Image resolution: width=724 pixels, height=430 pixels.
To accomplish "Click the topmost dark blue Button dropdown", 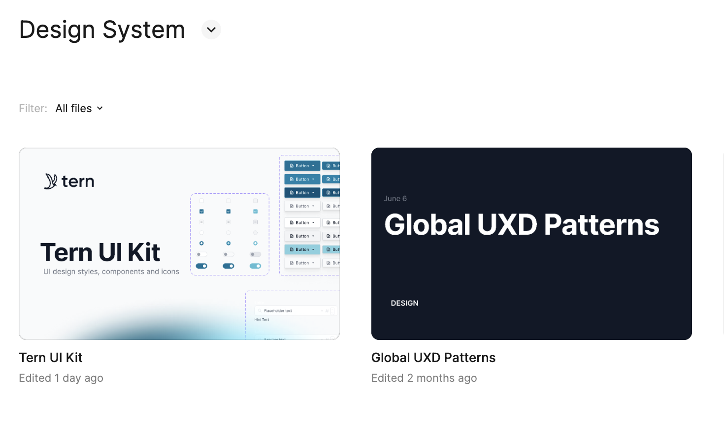I will pos(302,166).
